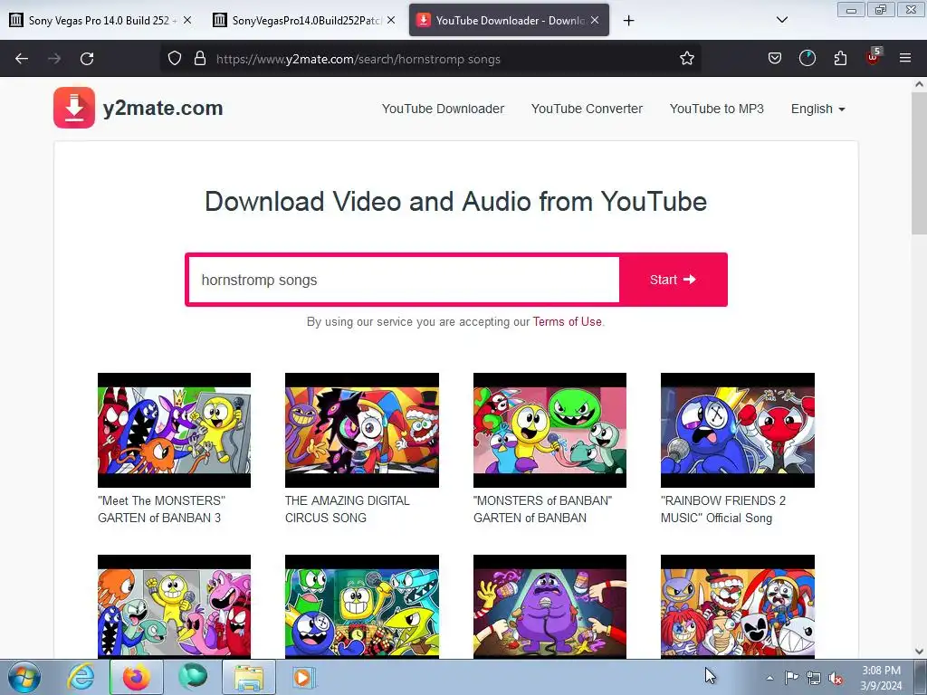Switch to the SonyVegasPro14.0Build252Patch tab
This screenshot has width=927, height=695.
pyautogui.click(x=304, y=20)
